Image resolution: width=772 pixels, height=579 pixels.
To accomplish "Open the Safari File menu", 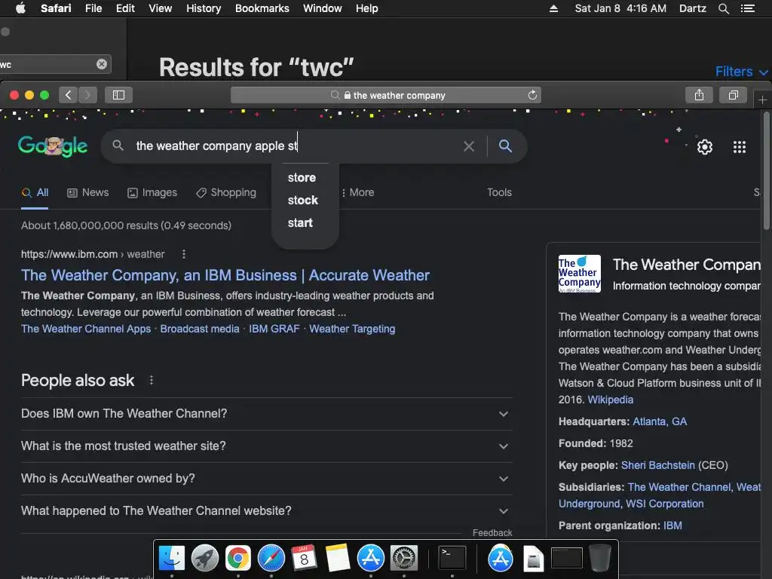I will pos(93,8).
